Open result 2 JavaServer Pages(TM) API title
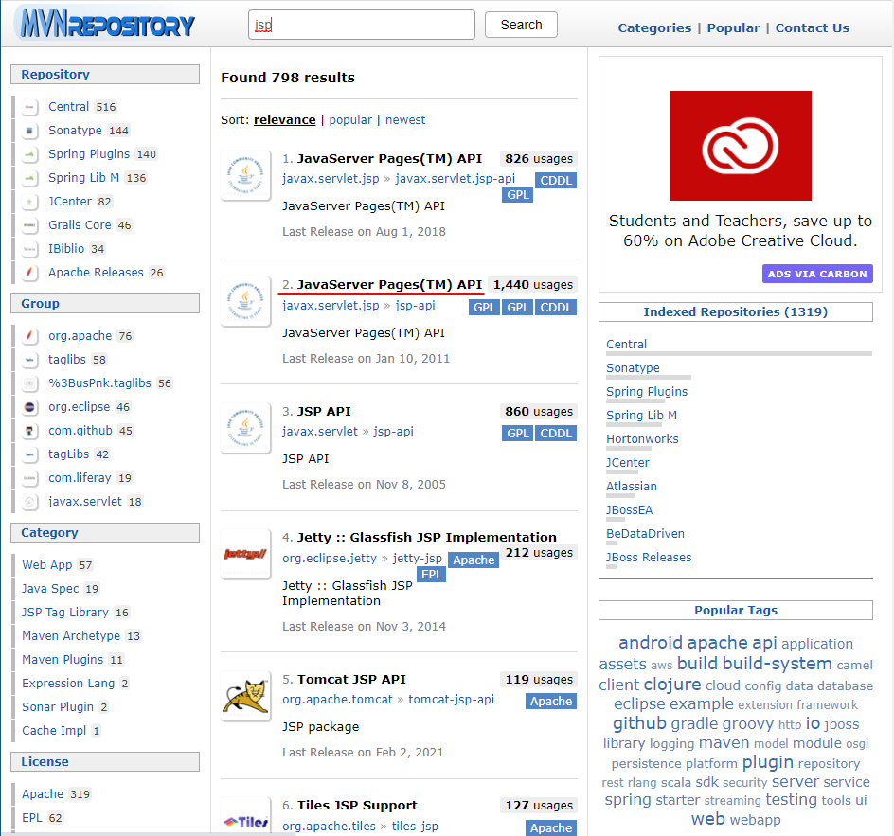The height and width of the screenshot is (836, 894). 389,284
